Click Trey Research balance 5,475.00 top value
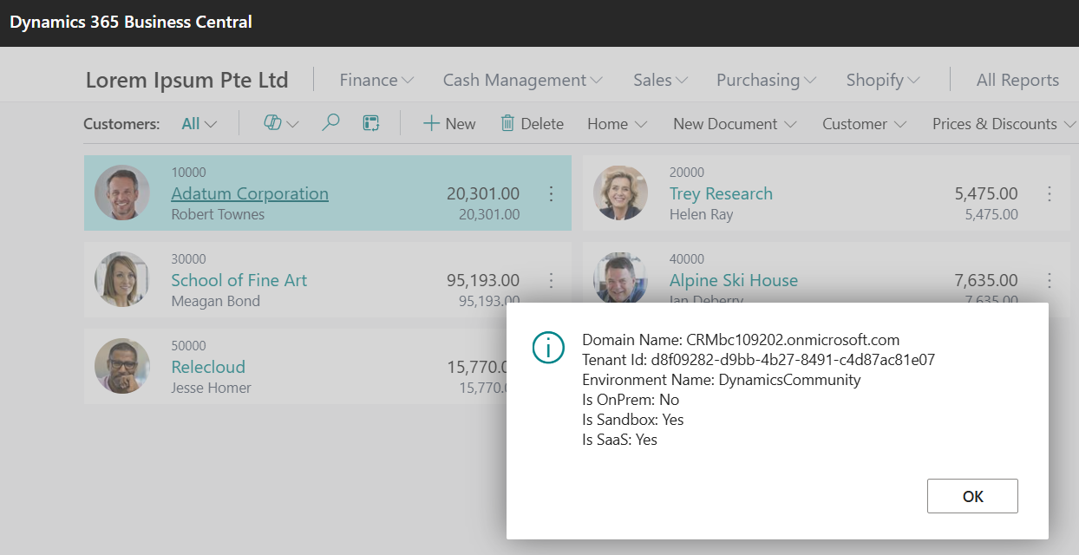Viewport: 1079px width, 555px height. click(x=986, y=193)
